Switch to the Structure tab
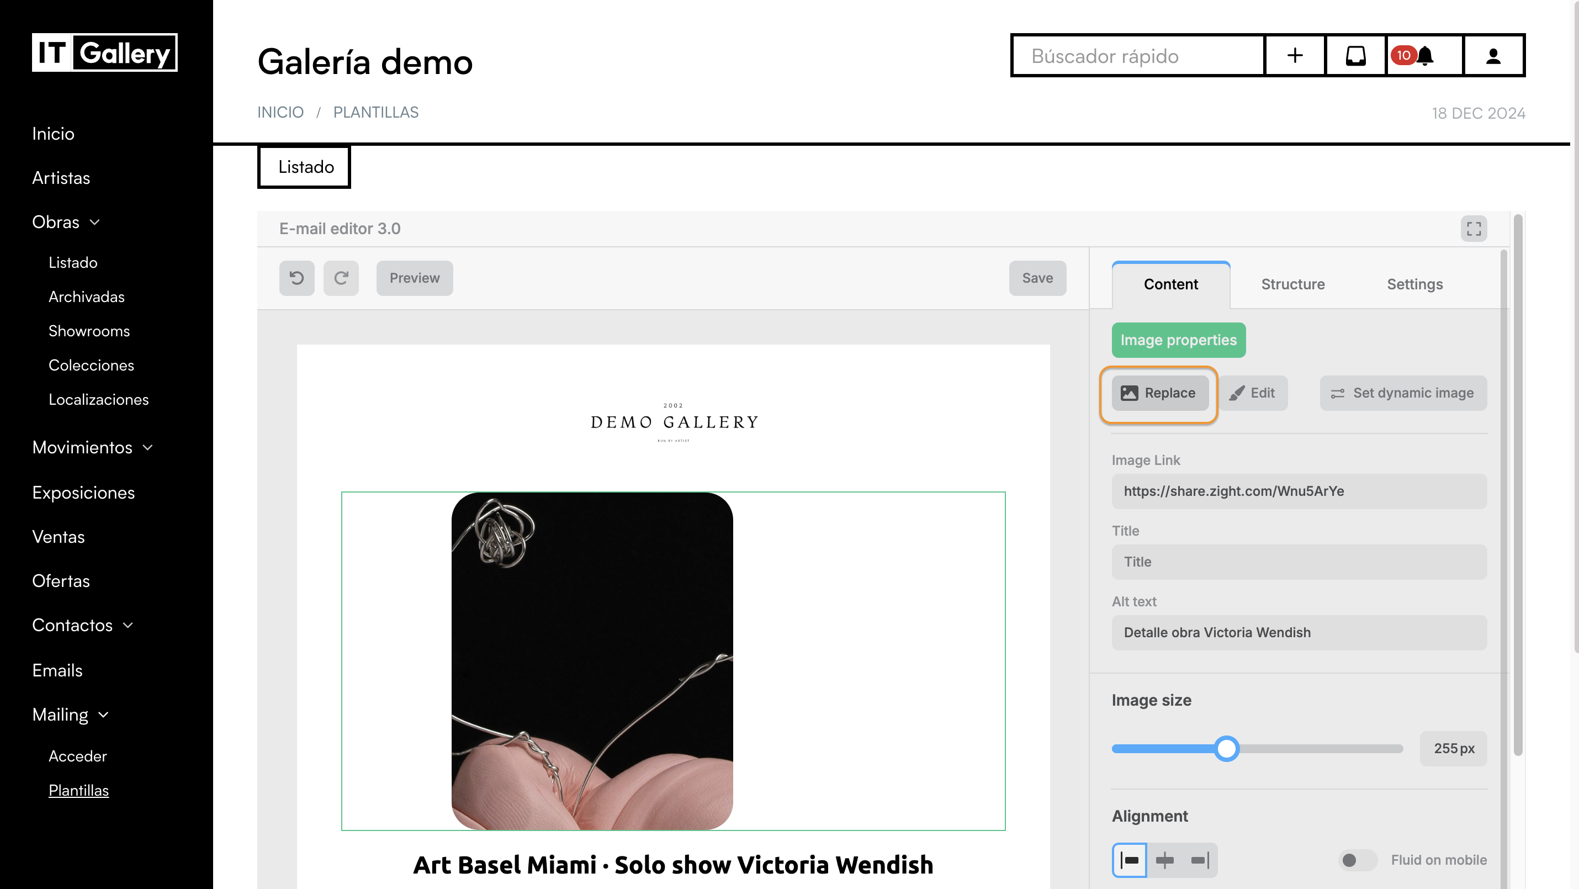 click(1293, 284)
